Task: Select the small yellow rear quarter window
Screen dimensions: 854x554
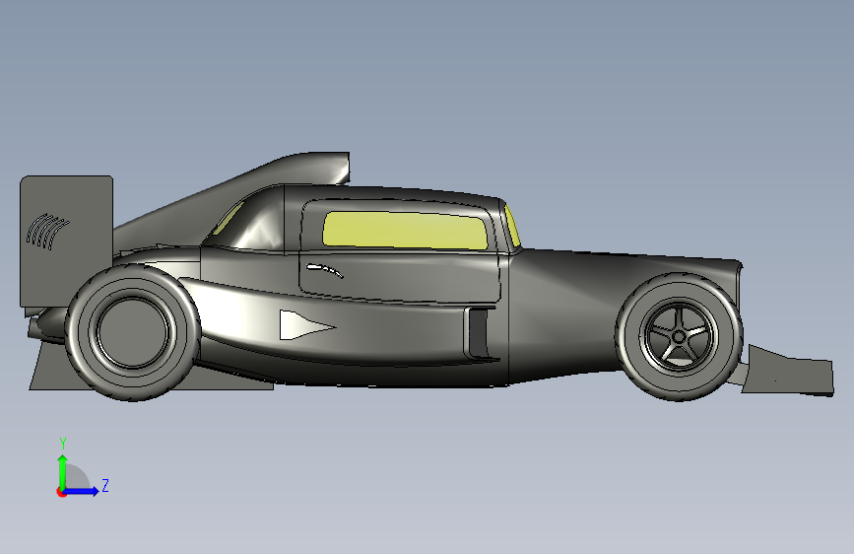Action: click(229, 219)
